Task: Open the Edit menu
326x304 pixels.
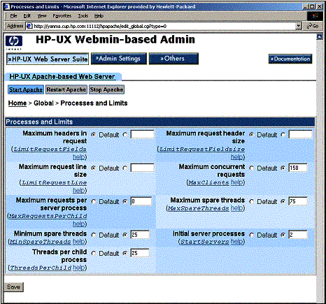Action: (27, 16)
